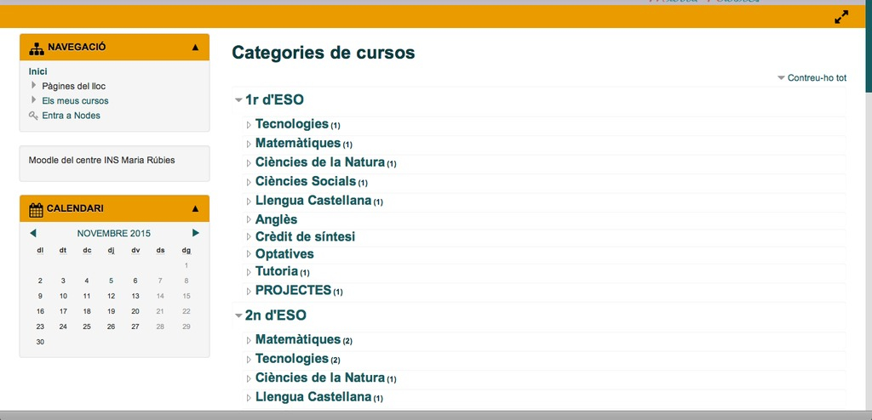Image resolution: width=872 pixels, height=420 pixels.
Task: Go to previous month in calendar
Action: pyautogui.click(x=33, y=233)
